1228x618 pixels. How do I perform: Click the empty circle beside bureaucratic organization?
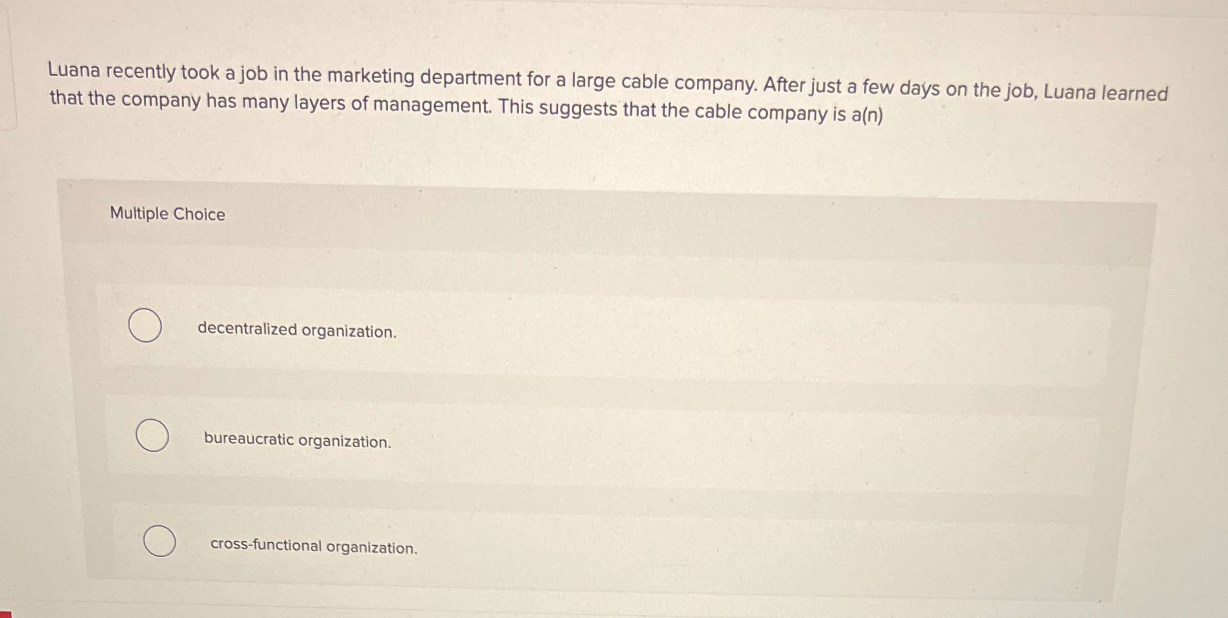[153, 437]
